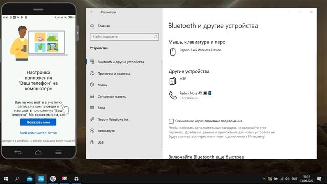
Task: Open the Mail app from taskbar
Action: coord(30,179)
